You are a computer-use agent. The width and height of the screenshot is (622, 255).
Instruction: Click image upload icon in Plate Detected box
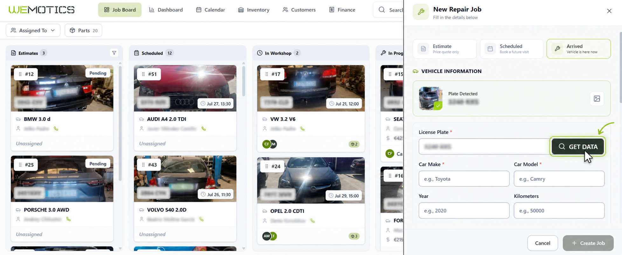597,99
